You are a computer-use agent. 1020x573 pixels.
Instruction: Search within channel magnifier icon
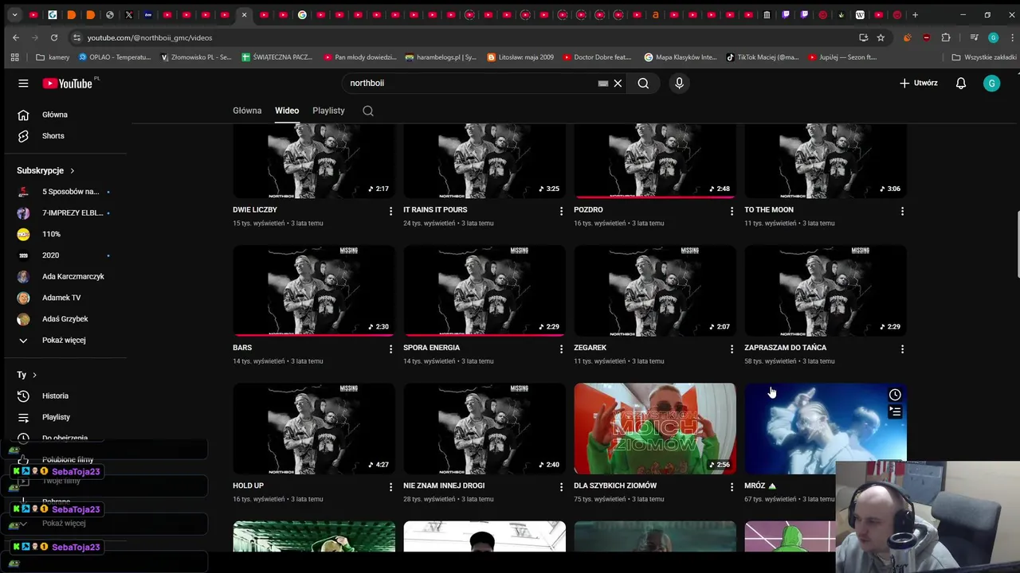368,111
